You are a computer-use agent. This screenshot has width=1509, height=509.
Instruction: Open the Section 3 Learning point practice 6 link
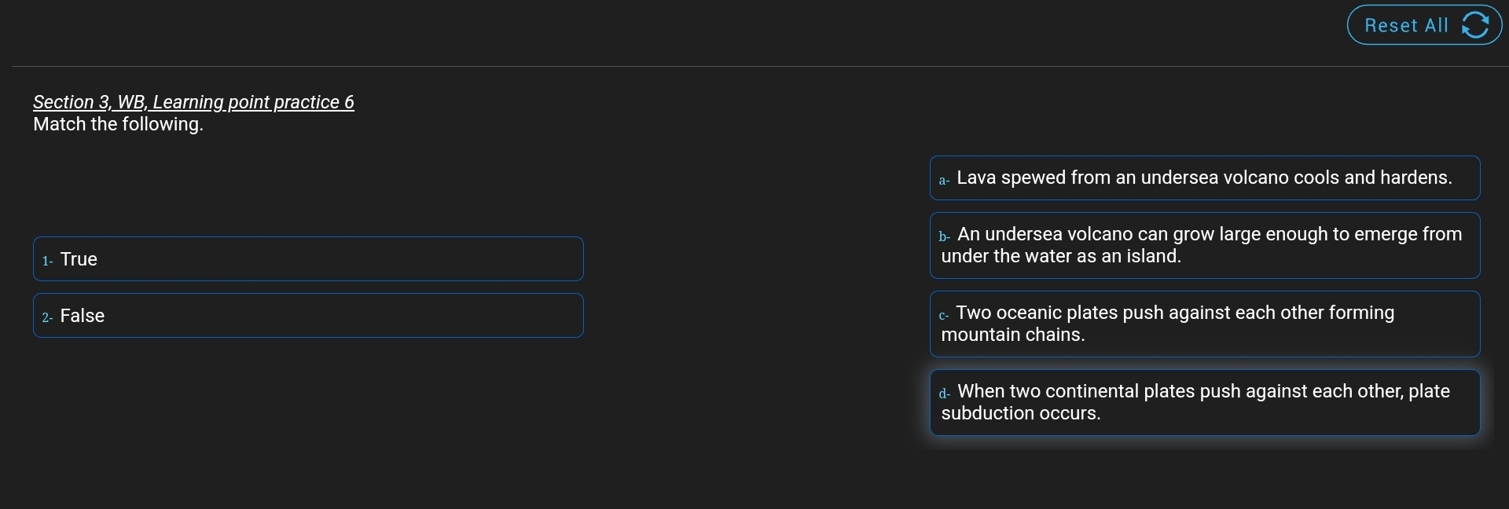pos(193,102)
